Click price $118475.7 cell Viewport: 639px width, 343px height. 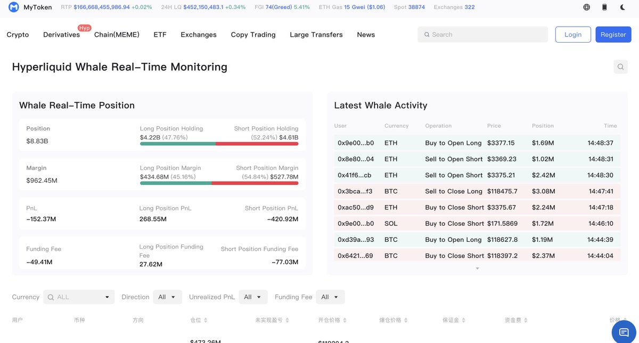click(502, 191)
